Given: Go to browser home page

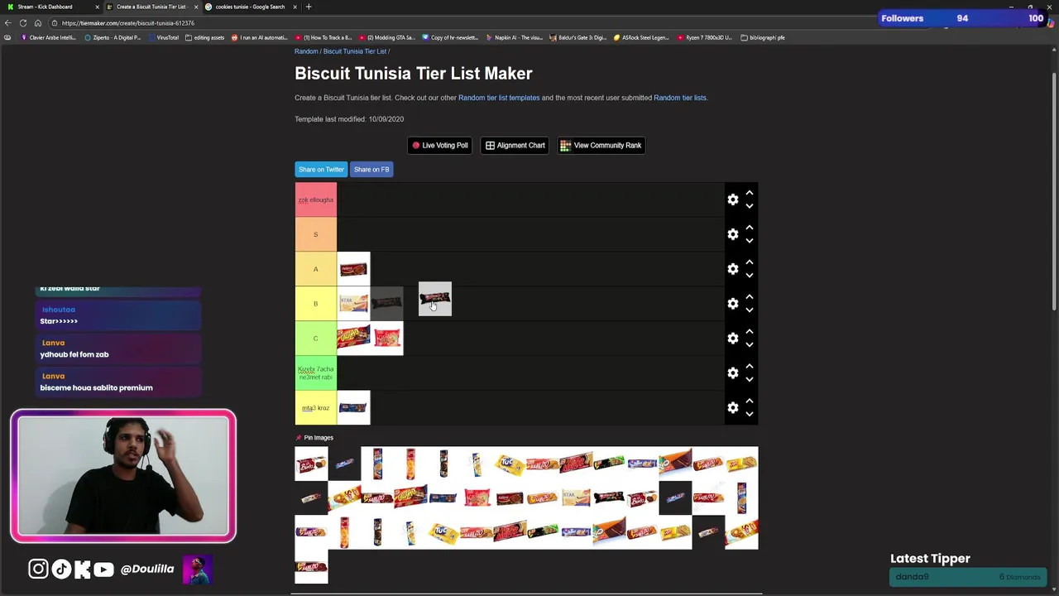Looking at the screenshot, I should 38,23.
